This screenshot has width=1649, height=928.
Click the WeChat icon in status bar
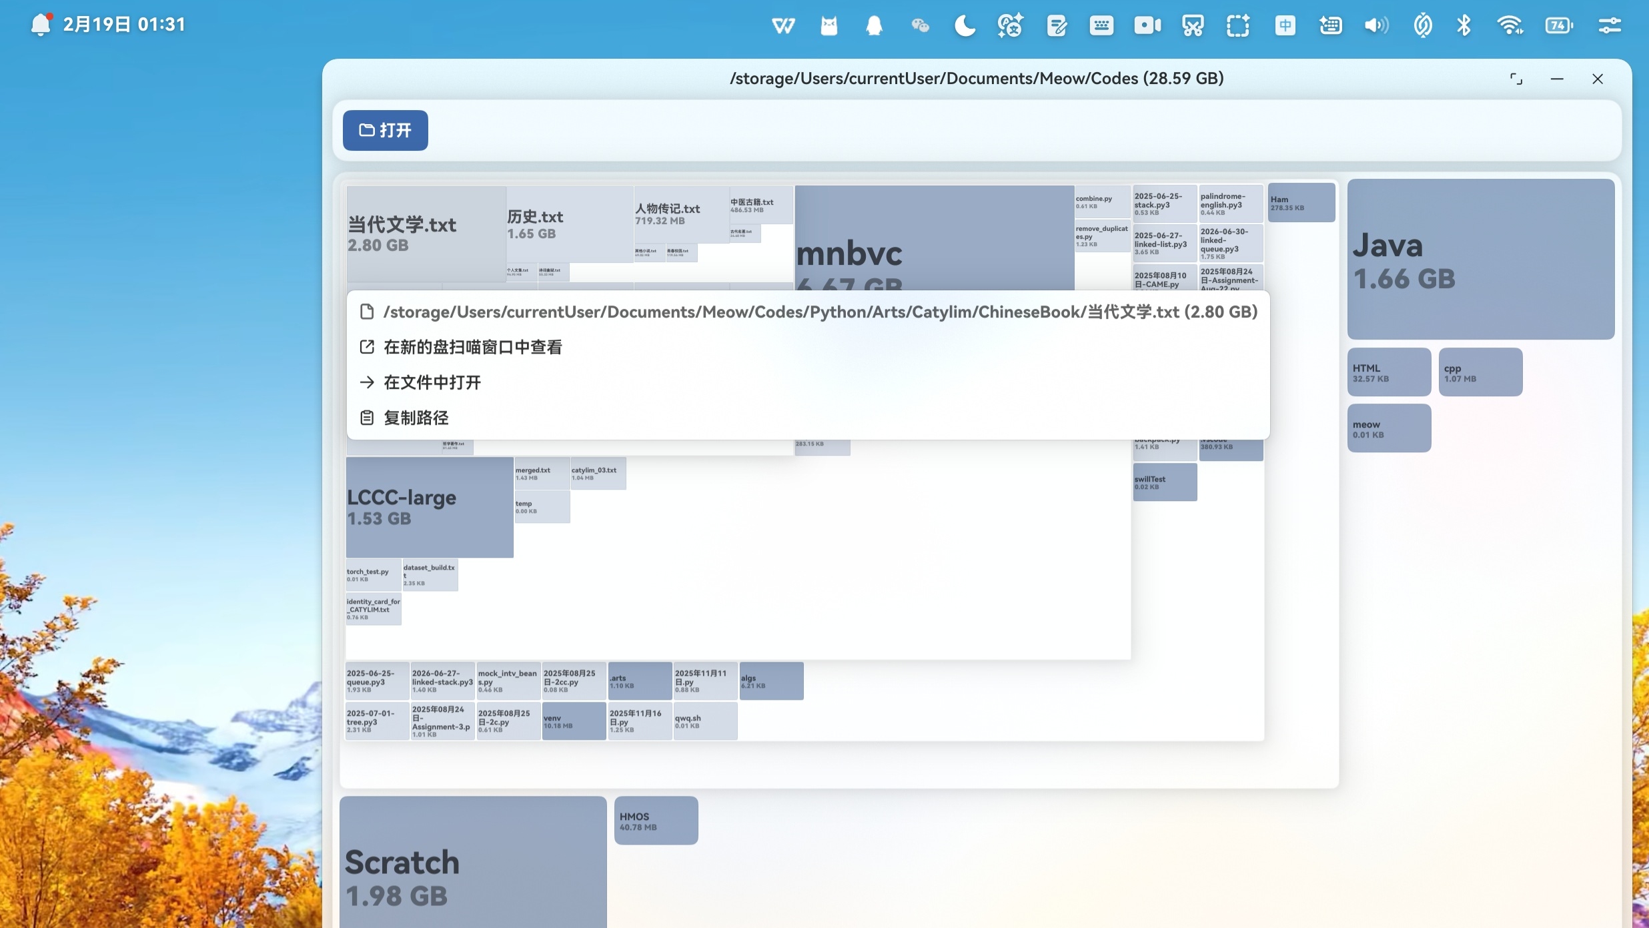click(920, 26)
